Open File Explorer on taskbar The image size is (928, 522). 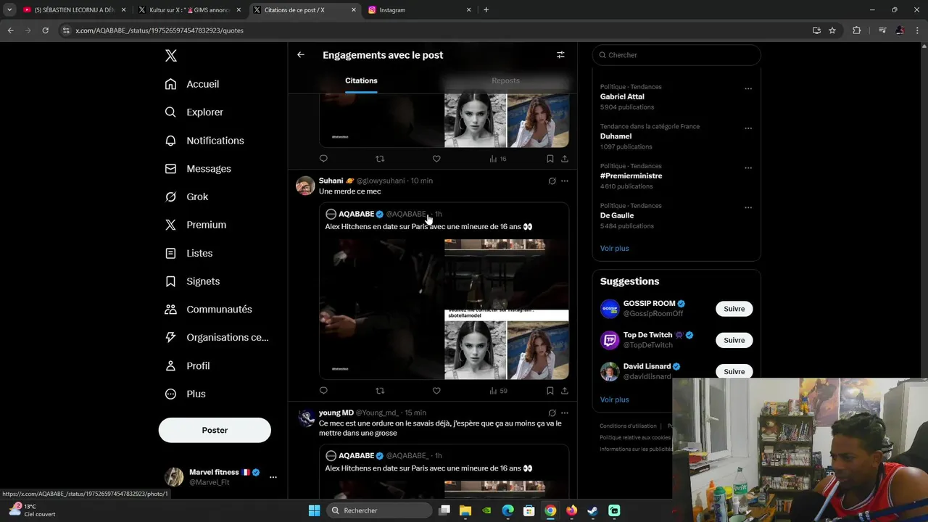click(x=465, y=510)
